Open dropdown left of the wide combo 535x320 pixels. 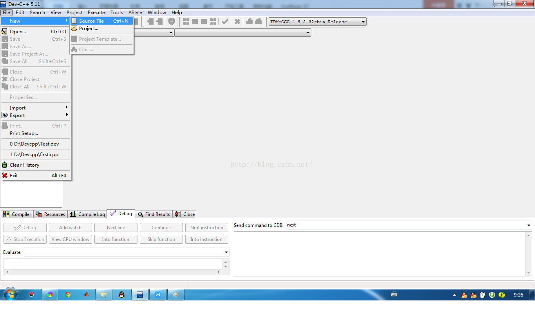point(171,33)
